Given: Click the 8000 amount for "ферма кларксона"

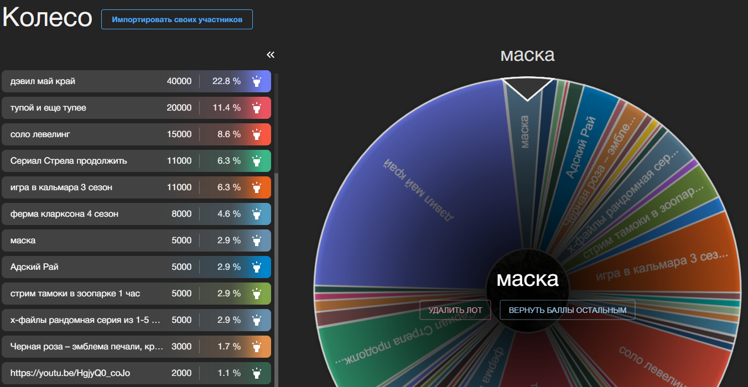Looking at the screenshot, I should pyautogui.click(x=181, y=214).
